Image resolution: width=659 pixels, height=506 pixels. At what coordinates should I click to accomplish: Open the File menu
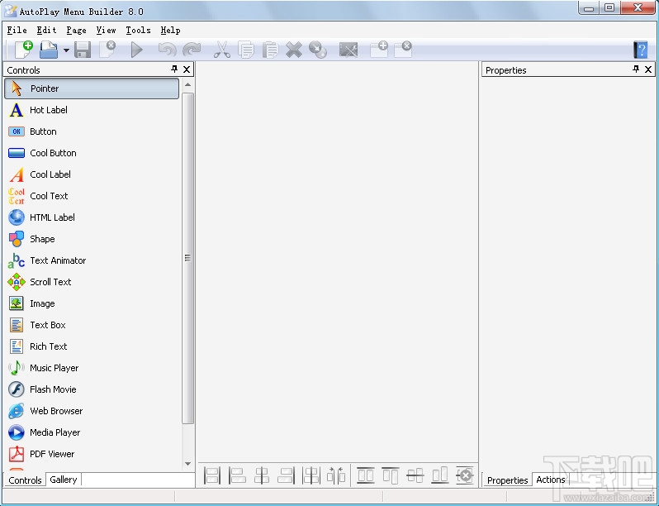[17, 31]
